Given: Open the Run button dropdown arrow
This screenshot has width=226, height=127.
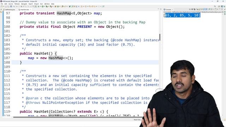Looking at the screenshot, I should (x=44, y=6).
